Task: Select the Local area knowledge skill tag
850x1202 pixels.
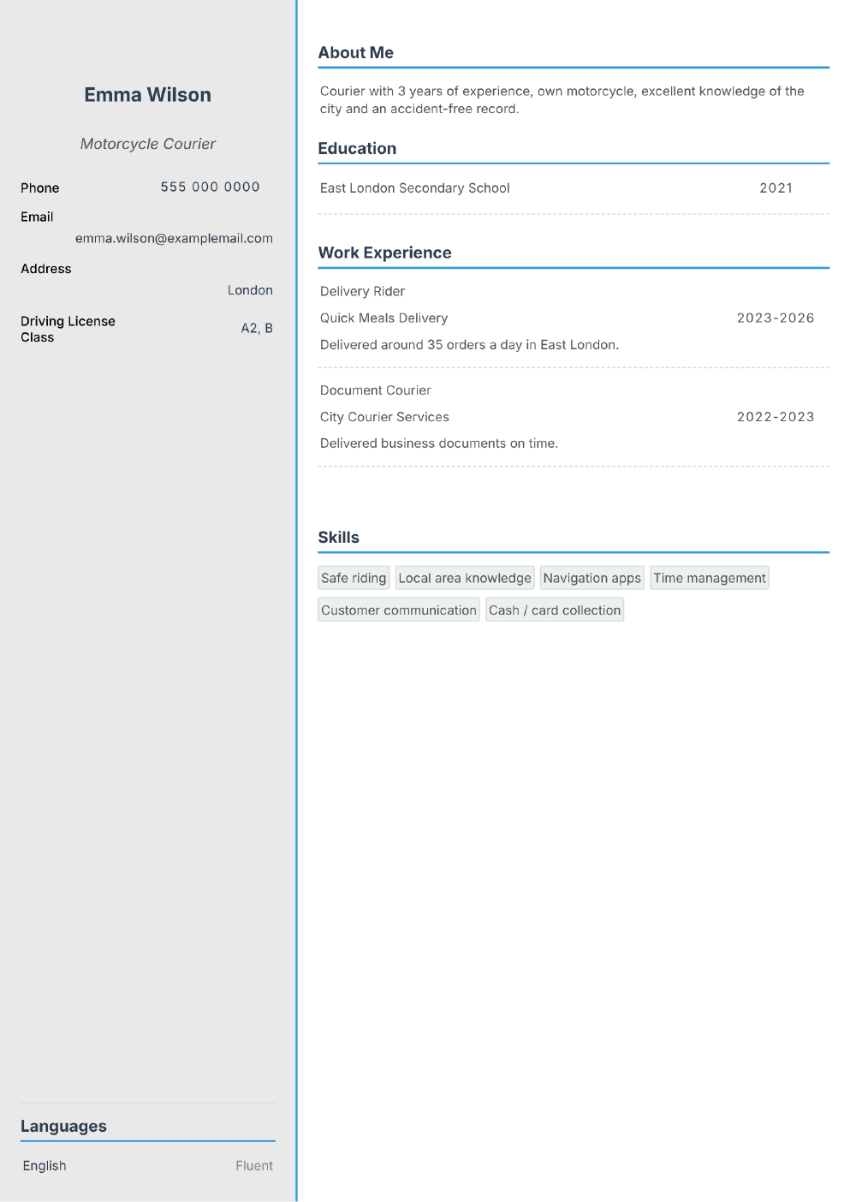Action: (465, 578)
